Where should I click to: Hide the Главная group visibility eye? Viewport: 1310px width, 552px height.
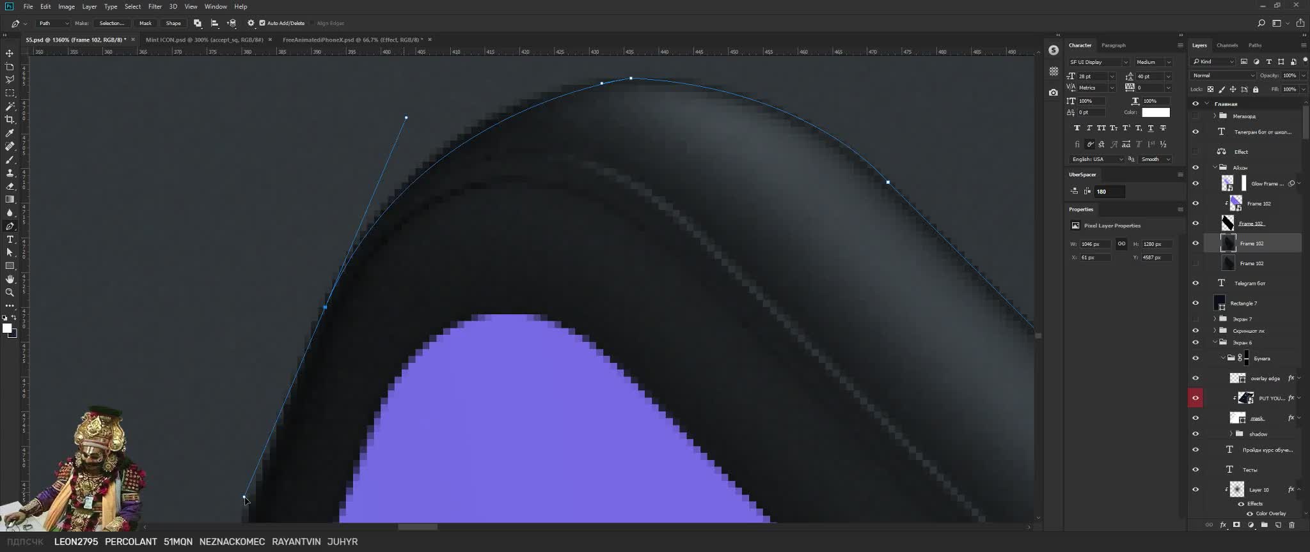pyautogui.click(x=1195, y=103)
